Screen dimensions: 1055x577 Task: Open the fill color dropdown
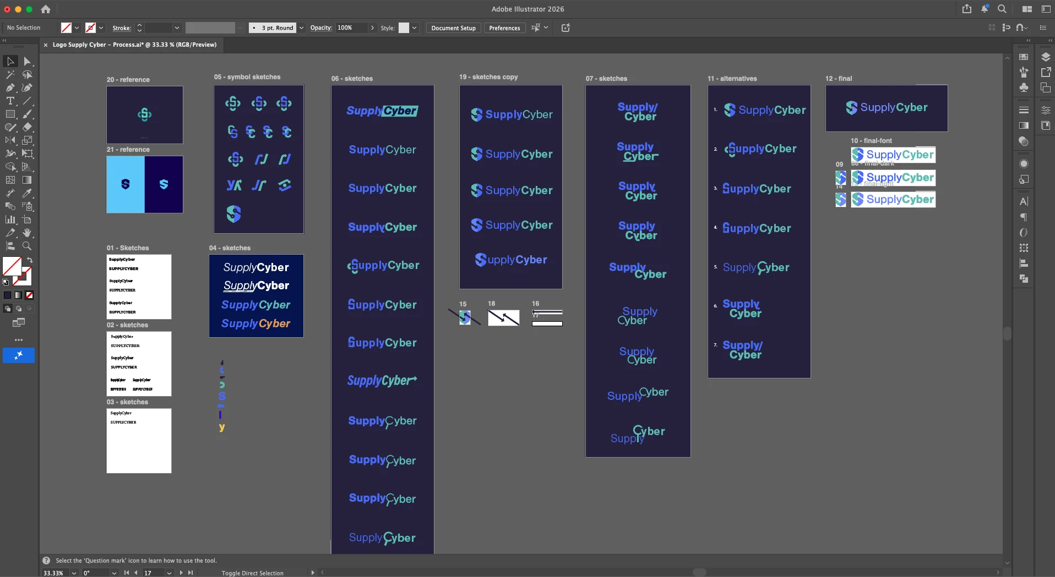click(77, 28)
